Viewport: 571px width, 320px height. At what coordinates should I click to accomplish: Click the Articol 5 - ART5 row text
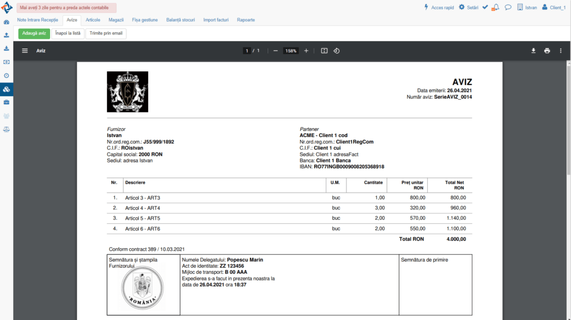pos(142,218)
